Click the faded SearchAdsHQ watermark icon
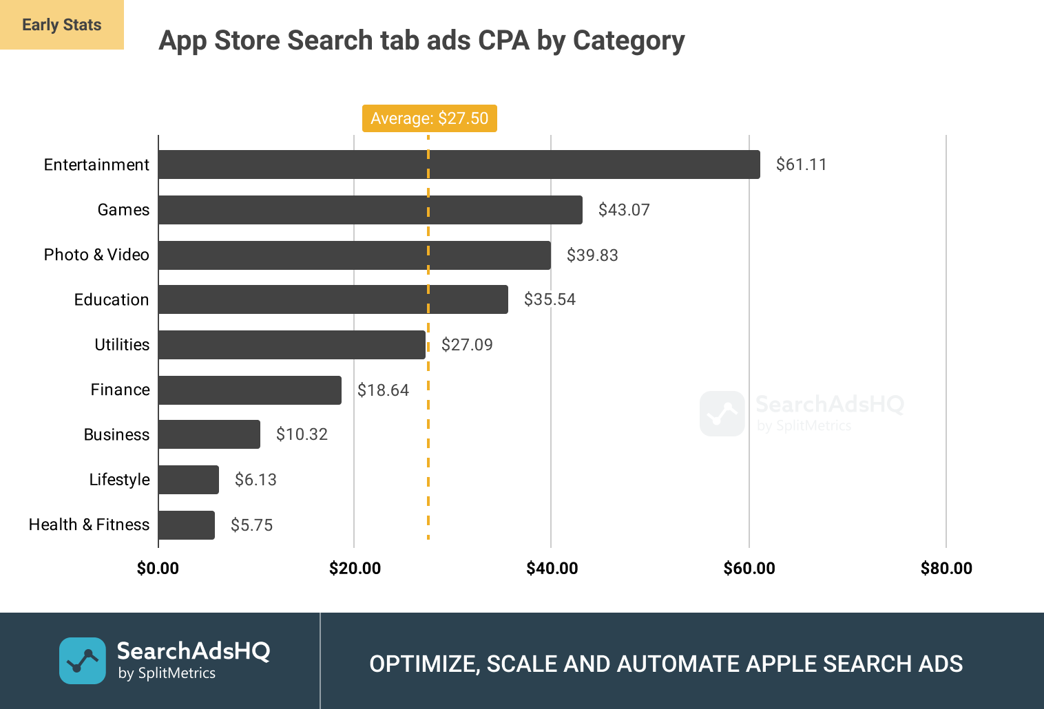 (722, 414)
